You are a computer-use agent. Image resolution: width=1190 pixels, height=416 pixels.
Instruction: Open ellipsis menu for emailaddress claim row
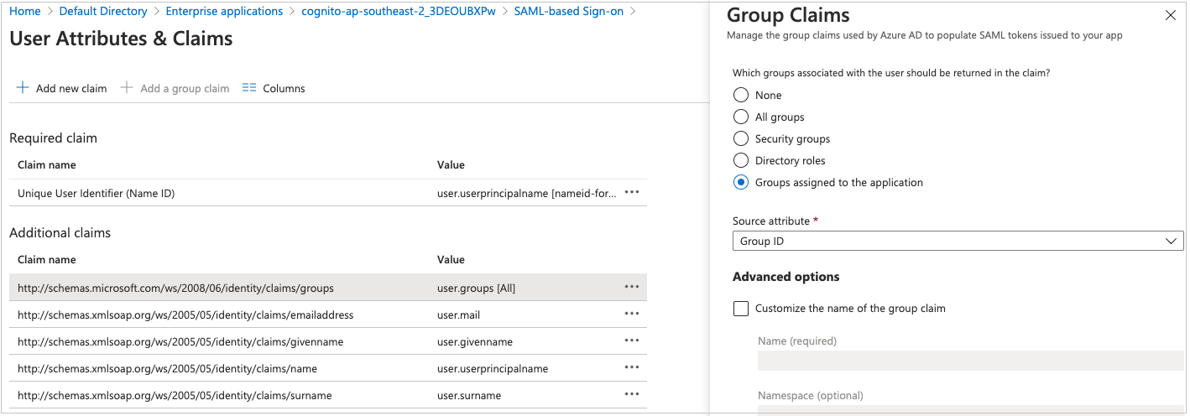pos(632,315)
